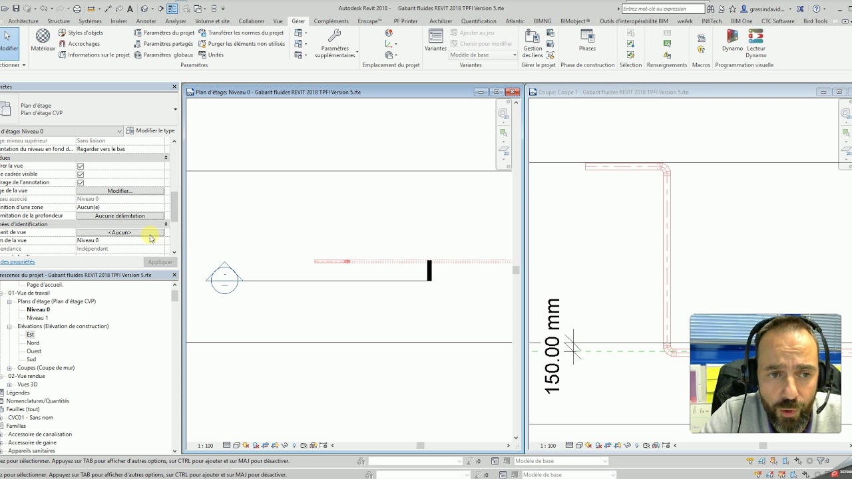The width and height of the screenshot is (852, 479).
Task: Click Transférer les normes du projet
Action: 241,33
